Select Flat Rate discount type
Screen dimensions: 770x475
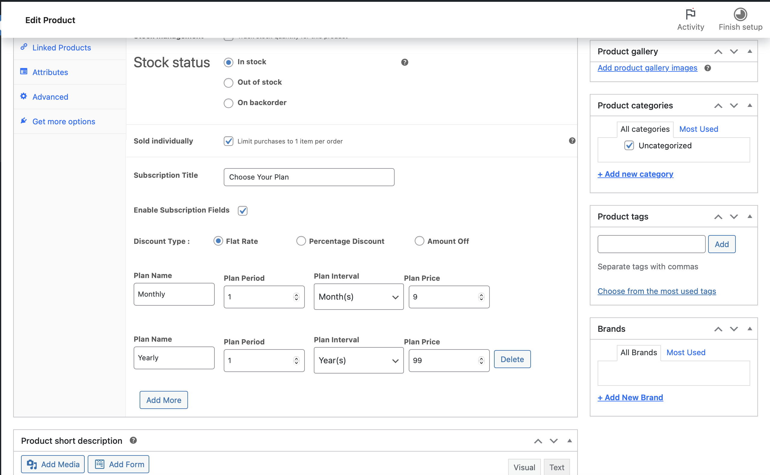[218, 241]
